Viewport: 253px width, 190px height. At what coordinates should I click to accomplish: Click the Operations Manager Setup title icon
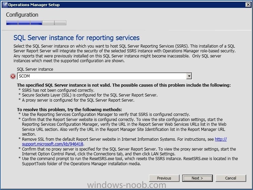click(x=5, y=5)
